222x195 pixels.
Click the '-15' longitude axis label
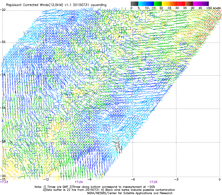[x=3, y=179]
